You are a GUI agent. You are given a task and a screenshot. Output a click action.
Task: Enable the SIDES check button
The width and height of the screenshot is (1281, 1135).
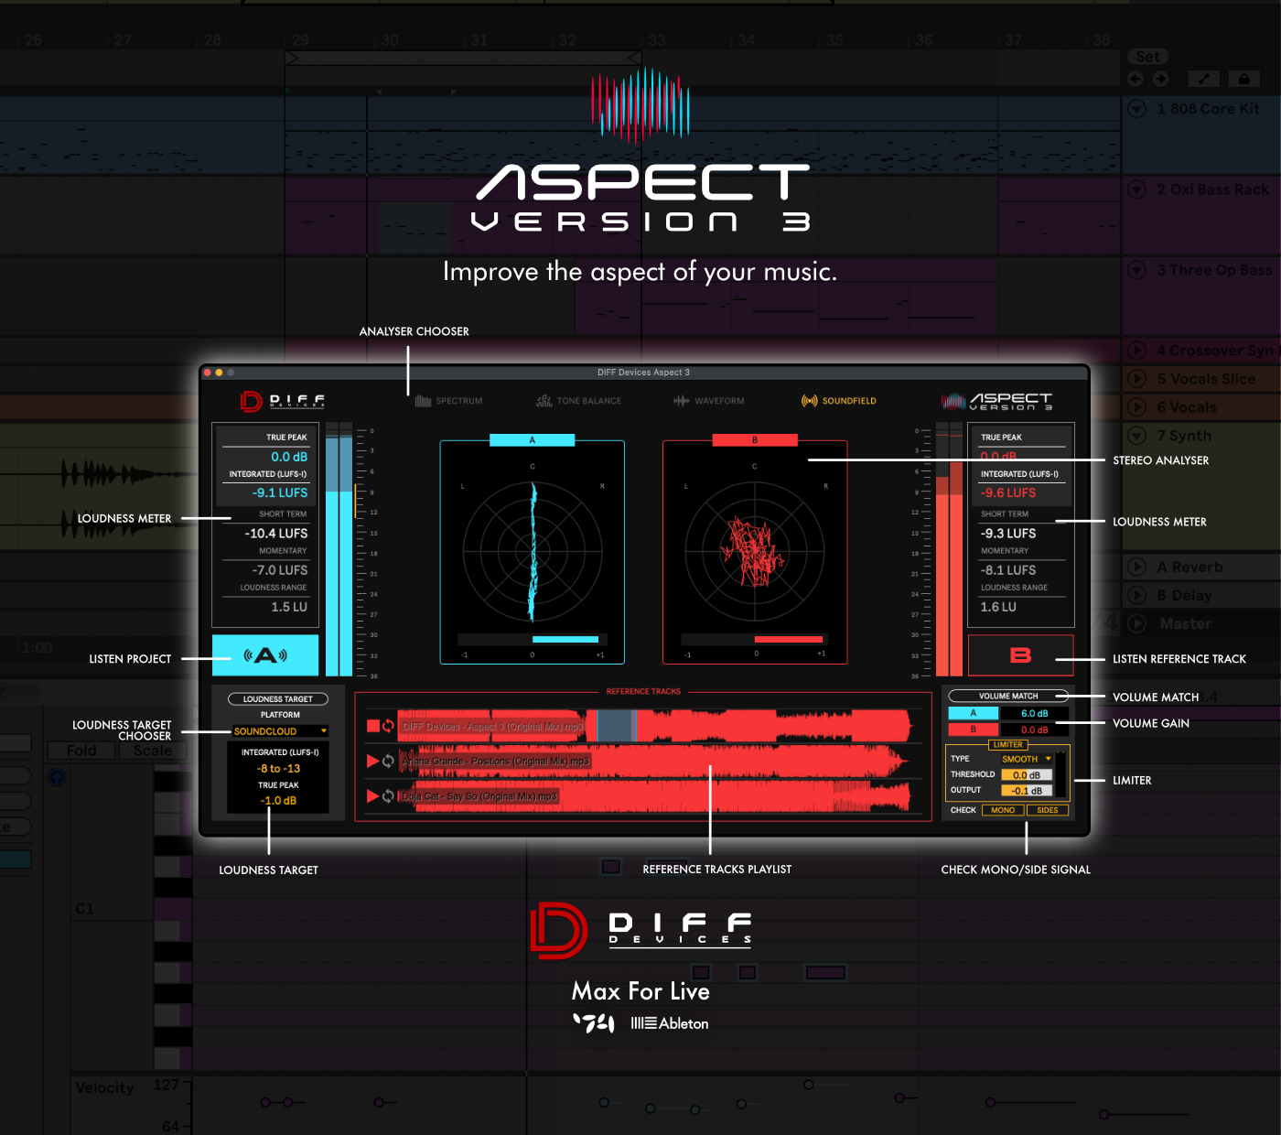click(1047, 810)
